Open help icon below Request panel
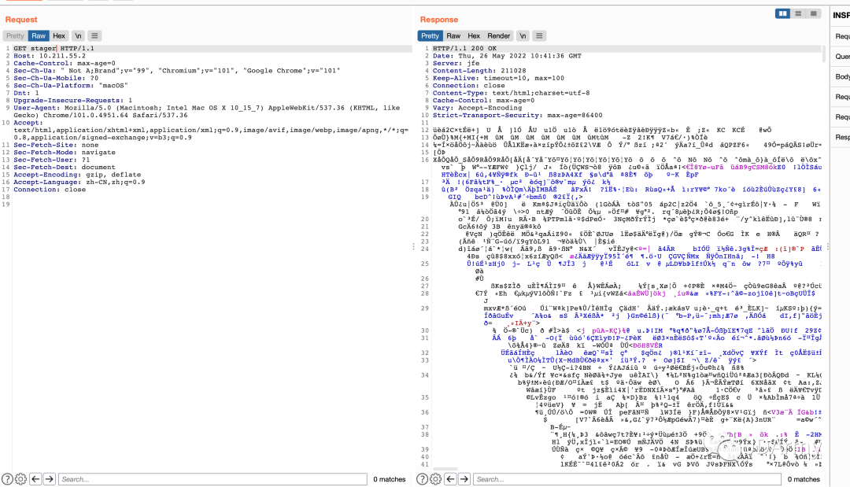 pyautogui.click(x=7, y=479)
